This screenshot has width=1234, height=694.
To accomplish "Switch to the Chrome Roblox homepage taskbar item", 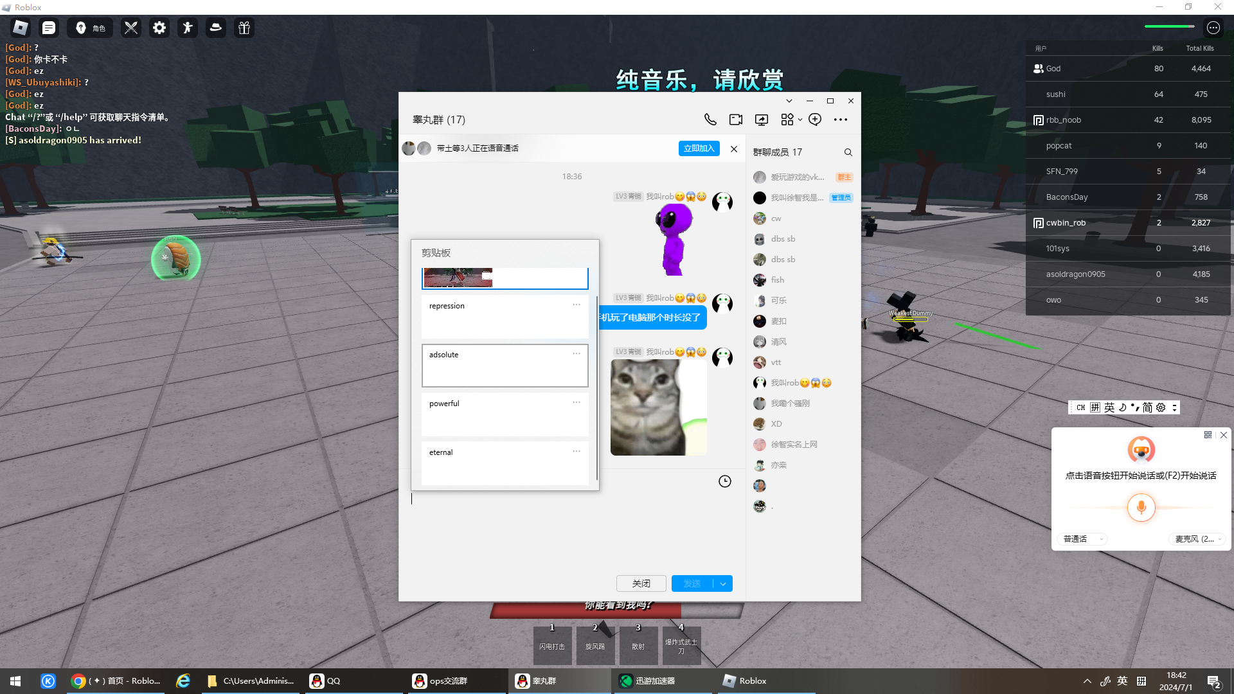I will click(116, 681).
